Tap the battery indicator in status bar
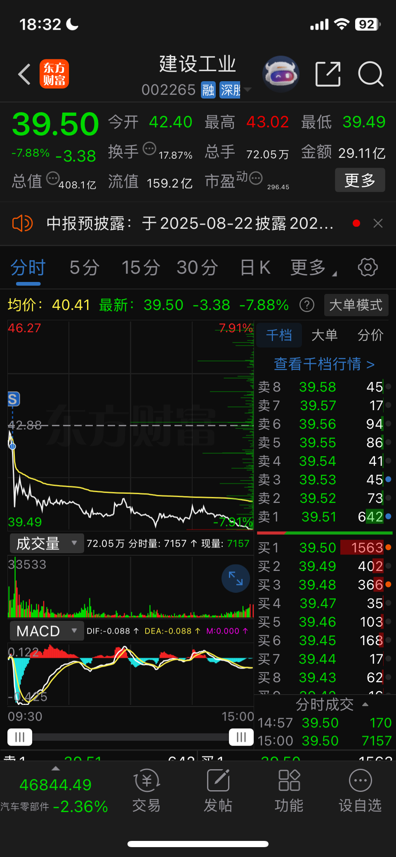 [x=368, y=24]
